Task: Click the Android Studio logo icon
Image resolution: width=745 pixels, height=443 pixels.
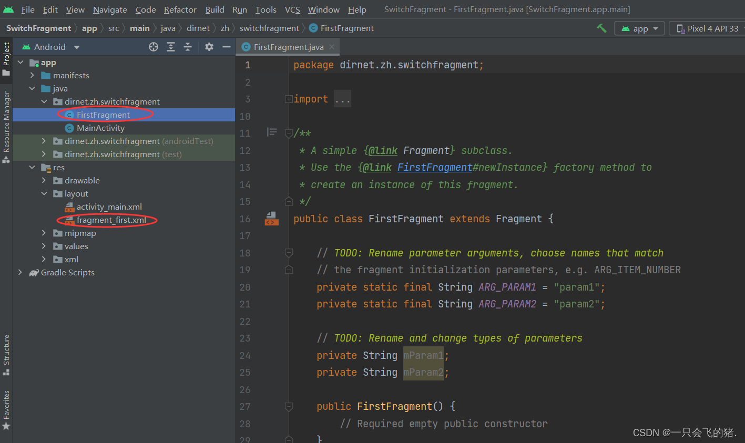Action: (8, 9)
